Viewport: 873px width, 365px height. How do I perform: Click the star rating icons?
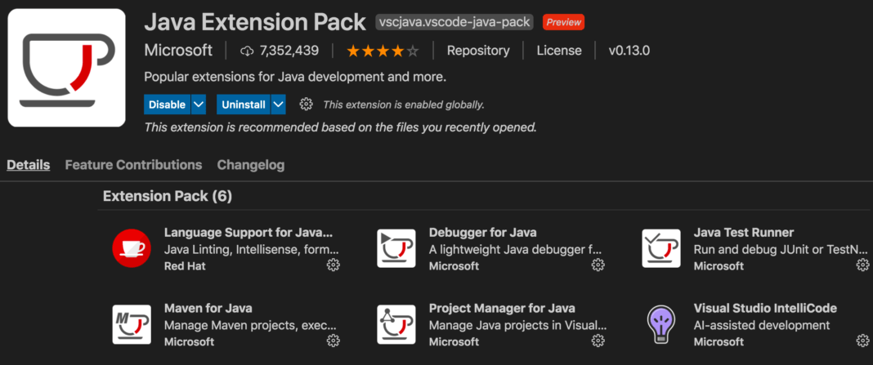tap(383, 51)
